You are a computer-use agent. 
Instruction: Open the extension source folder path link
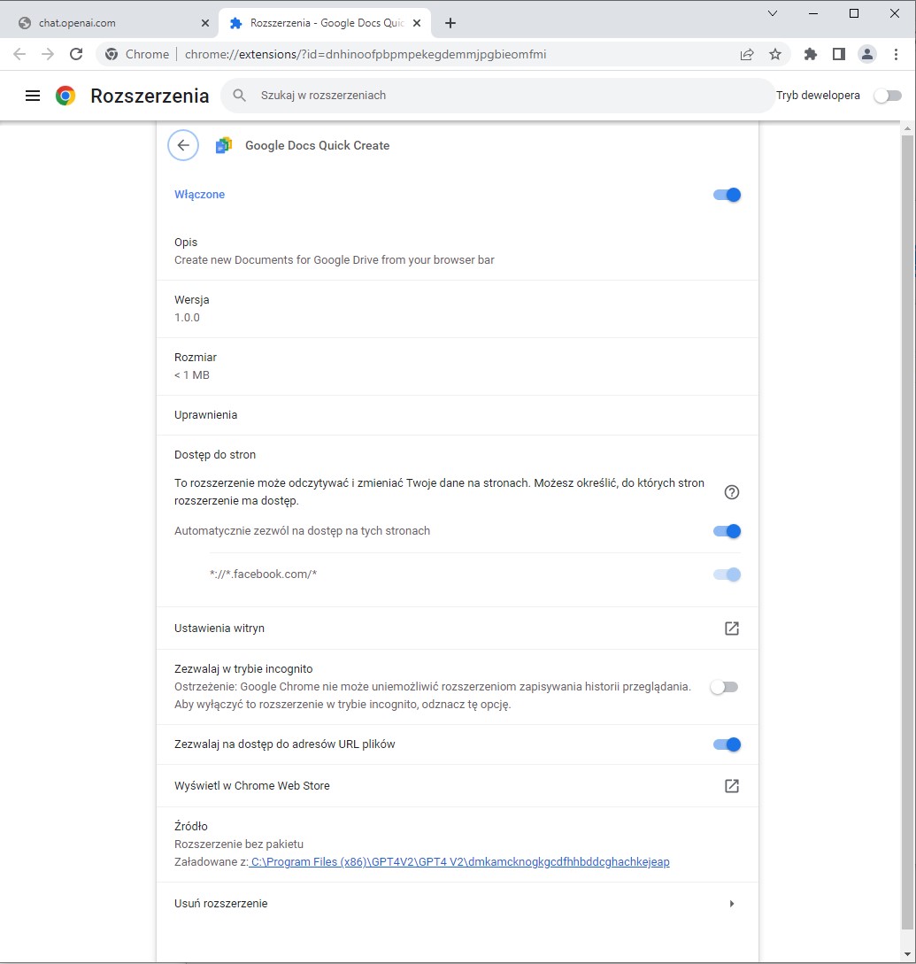click(459, 861)
